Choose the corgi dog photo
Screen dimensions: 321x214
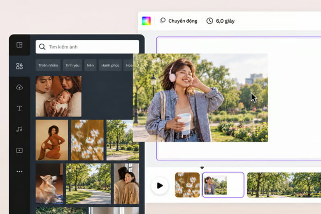tap(49, 184)
